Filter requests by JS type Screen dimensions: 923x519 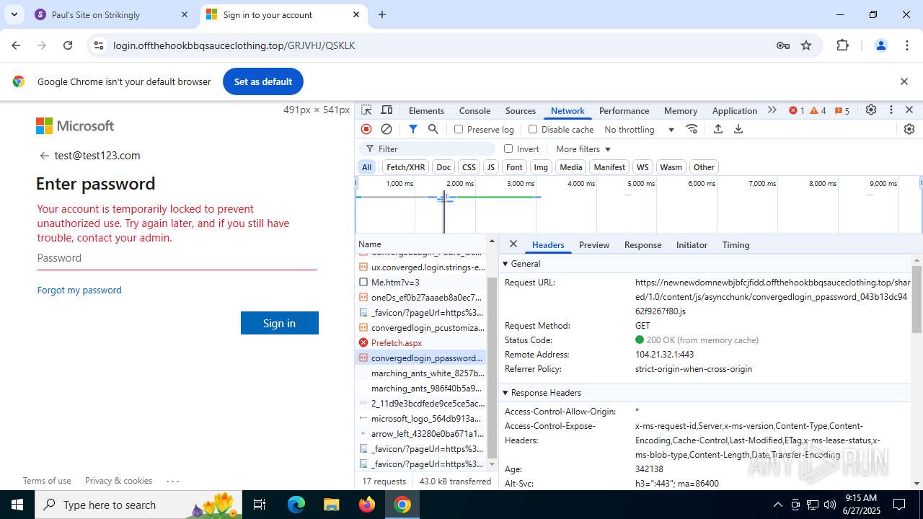[491, 167]
